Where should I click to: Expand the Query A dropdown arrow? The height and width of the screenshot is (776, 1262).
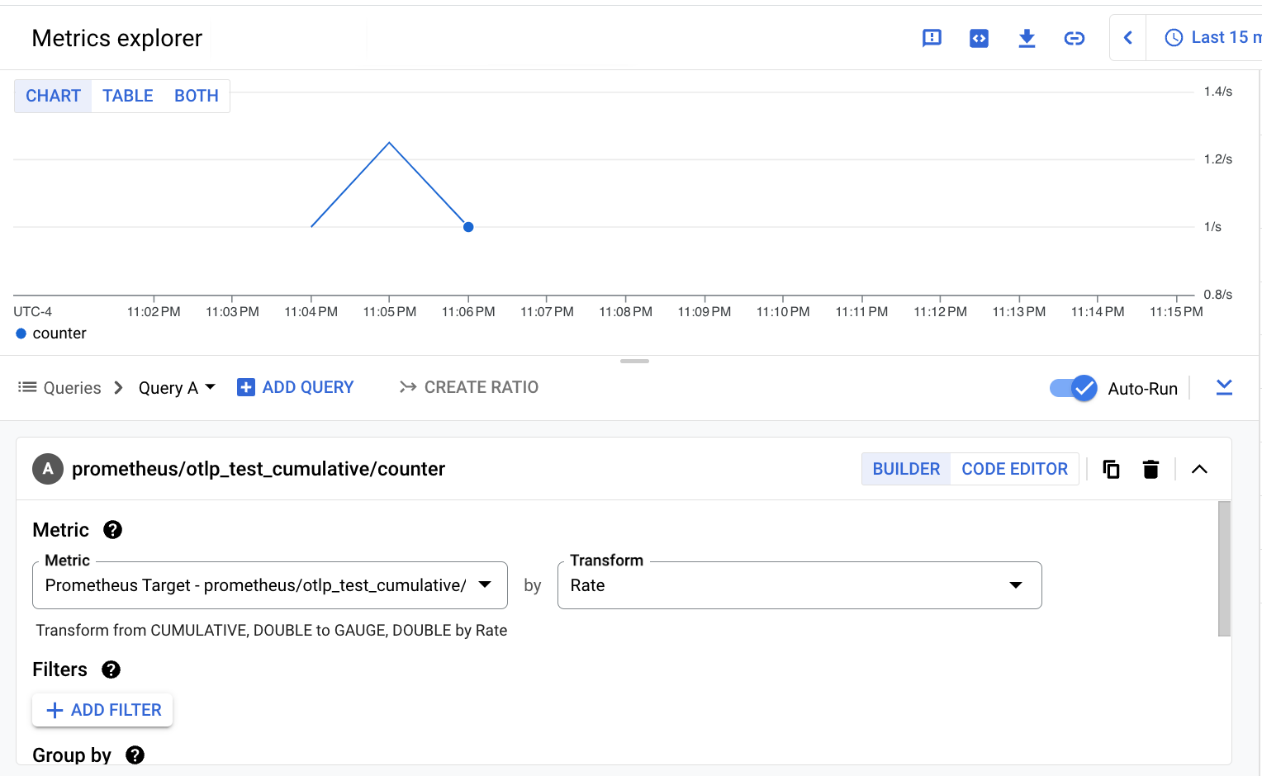click(x=211, y=387)
